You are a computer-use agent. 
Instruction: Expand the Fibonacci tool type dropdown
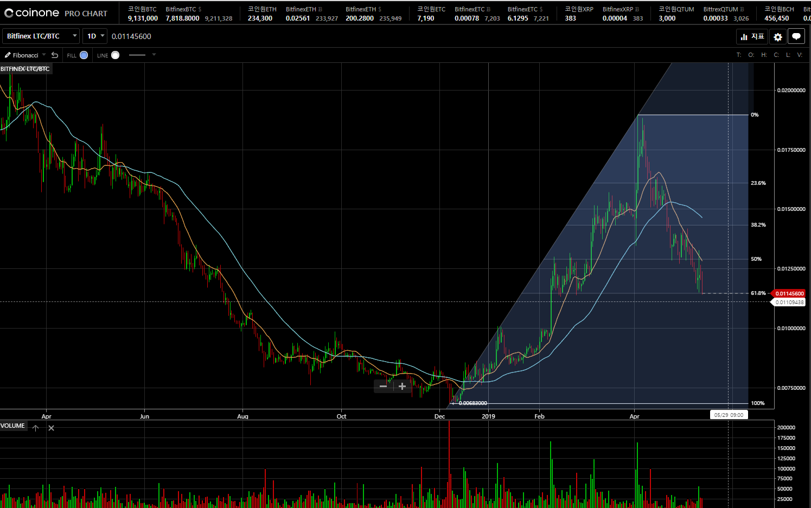(44, 55)
